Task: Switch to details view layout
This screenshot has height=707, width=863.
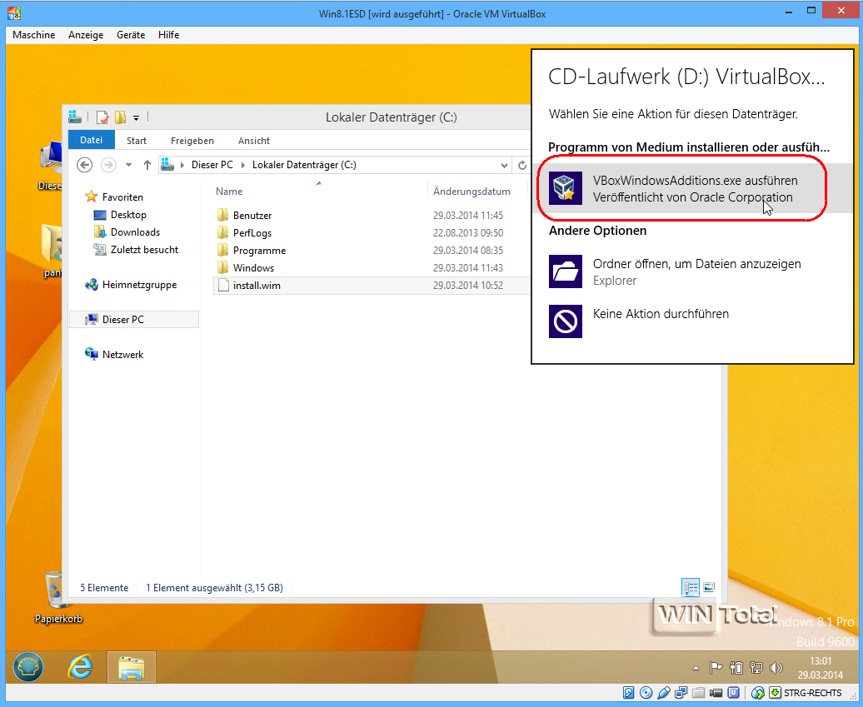Action: click(x=691, y=587)
